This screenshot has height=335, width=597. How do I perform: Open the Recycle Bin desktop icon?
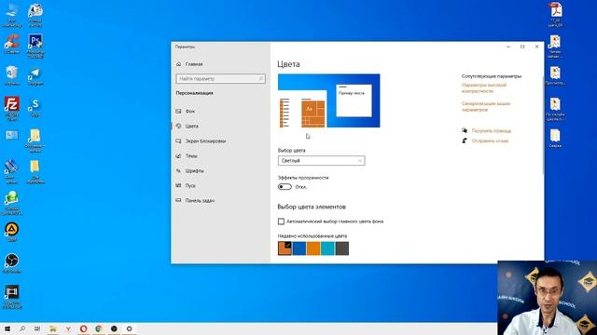(12, 75)
